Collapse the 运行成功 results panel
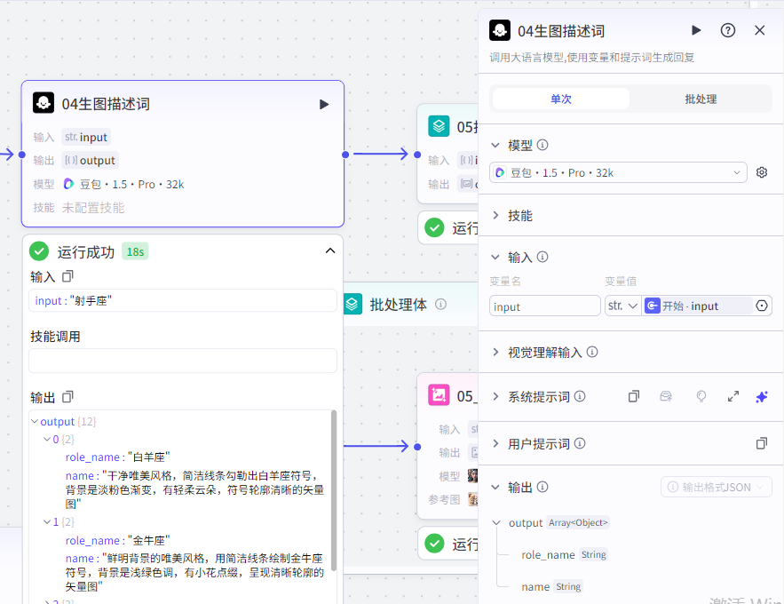Screen dimensions: 784x604 [x=330, y=251]
